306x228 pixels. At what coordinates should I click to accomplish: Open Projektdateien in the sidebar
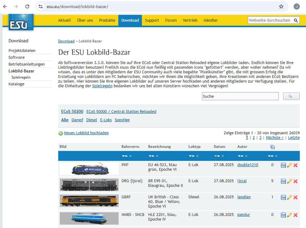pyautogui.click(x=22, y=51)
